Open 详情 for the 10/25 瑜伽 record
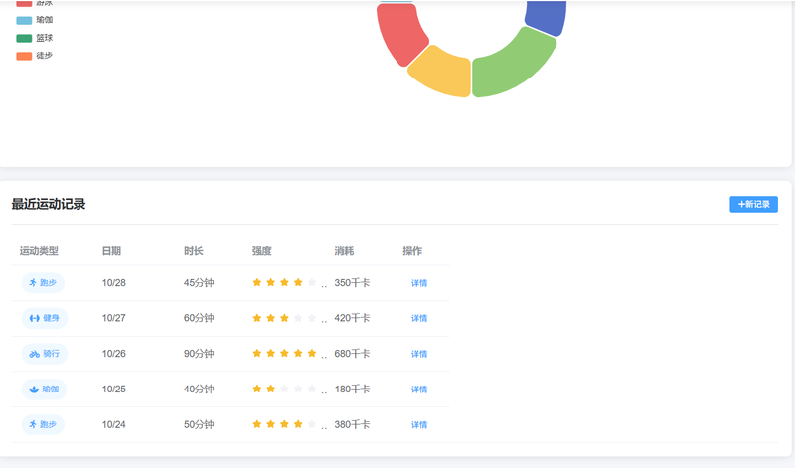795x468 pixels. [x=418, y=390]
